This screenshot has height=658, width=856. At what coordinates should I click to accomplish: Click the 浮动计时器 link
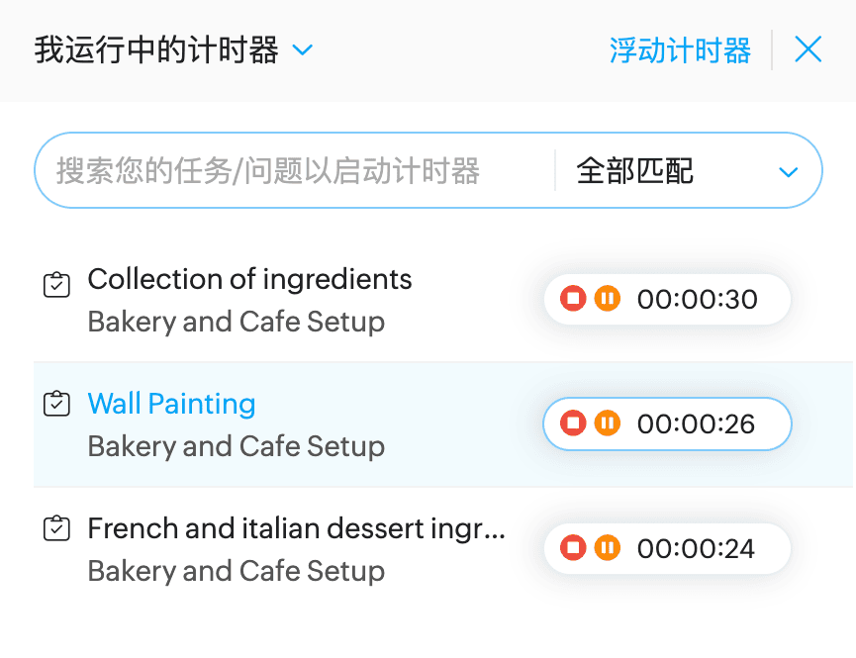[x=680, y=50]
